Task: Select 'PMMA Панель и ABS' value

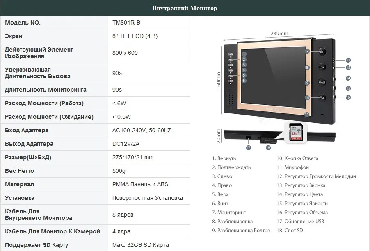Action: point(140,184)
